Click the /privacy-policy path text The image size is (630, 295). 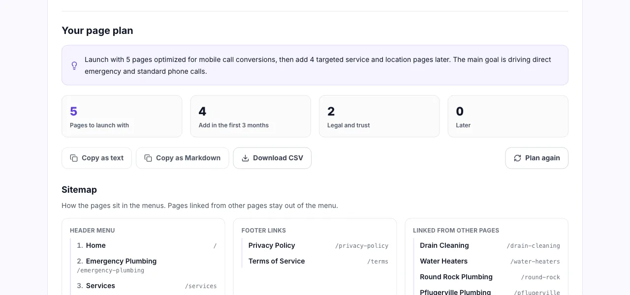(362, 246)
